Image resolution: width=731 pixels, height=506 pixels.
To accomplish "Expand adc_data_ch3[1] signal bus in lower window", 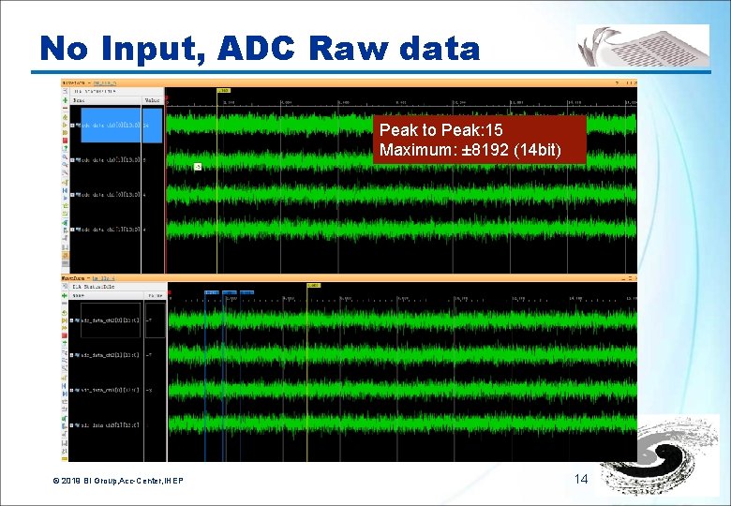I will coord(71,425).
